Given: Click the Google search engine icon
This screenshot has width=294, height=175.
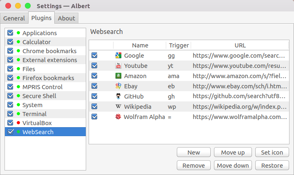Looking at the screenshot, I should 118,55.
